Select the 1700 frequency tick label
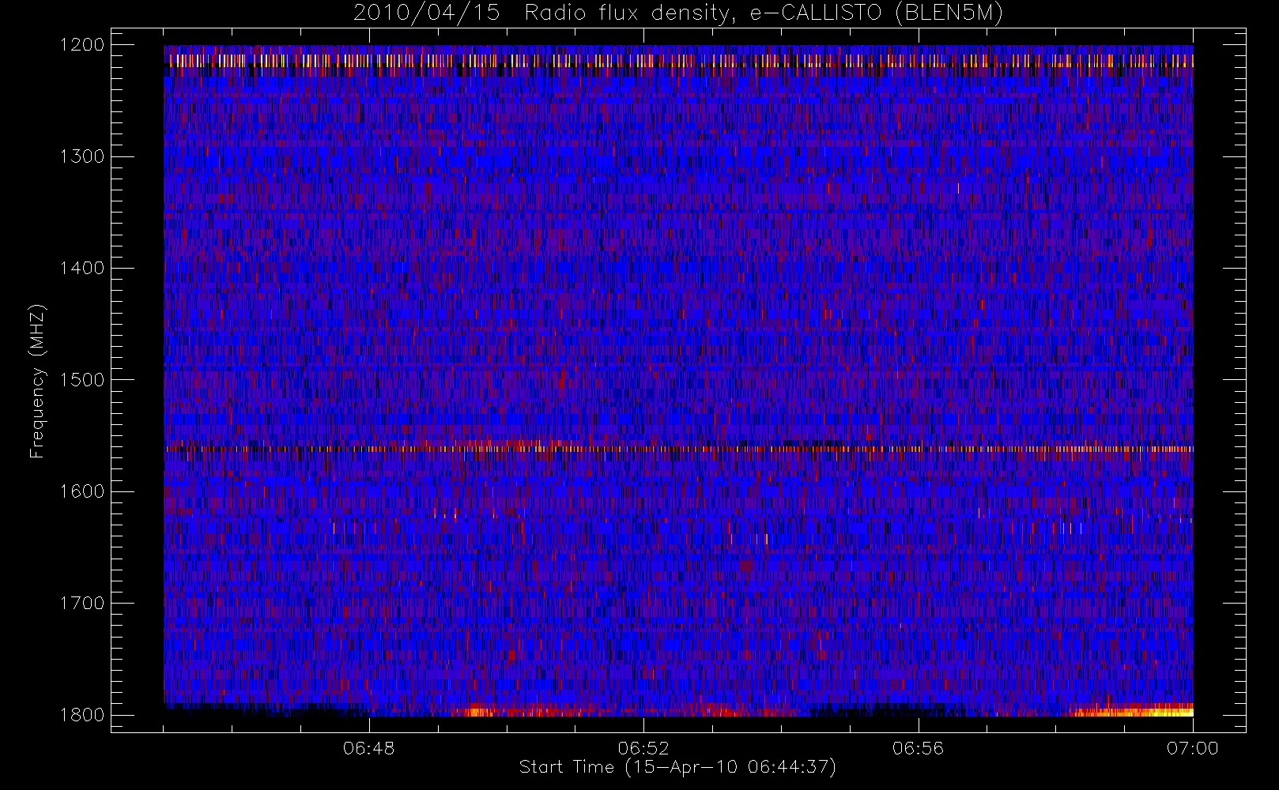This screenshot has width=1279, height=790. [x=83, y=604]
